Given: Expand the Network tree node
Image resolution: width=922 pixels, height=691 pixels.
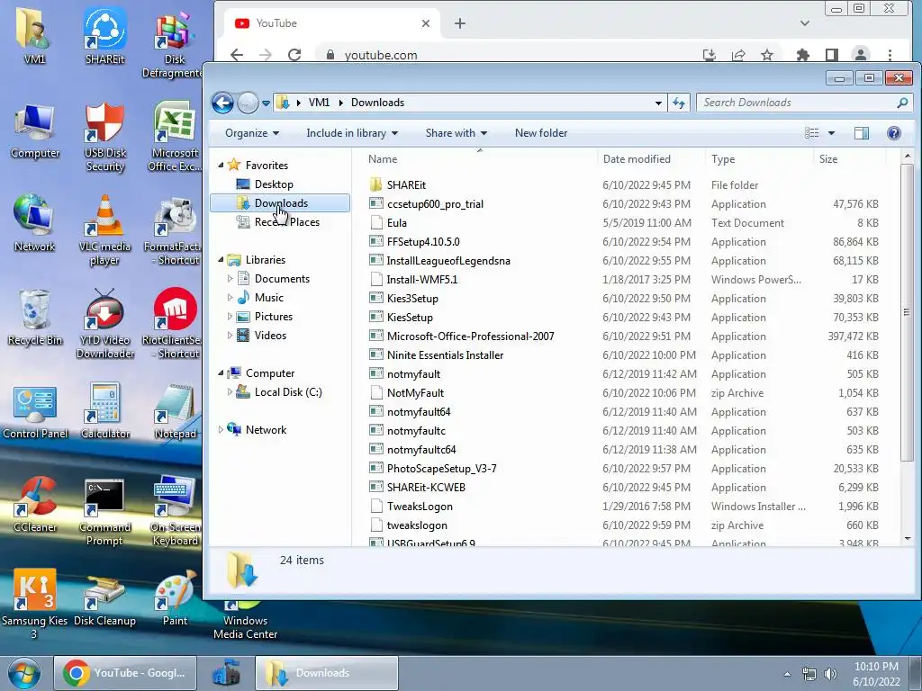Looking at the screenshot, I should [221, 429].
